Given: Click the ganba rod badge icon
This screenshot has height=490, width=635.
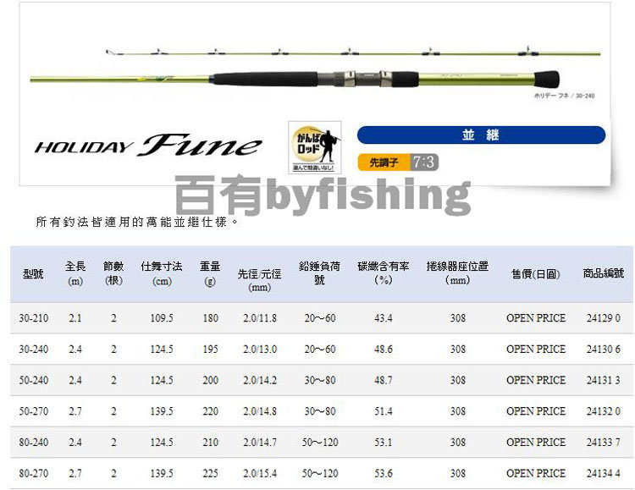Looking at the screenshot, I should tap(315, 147).
